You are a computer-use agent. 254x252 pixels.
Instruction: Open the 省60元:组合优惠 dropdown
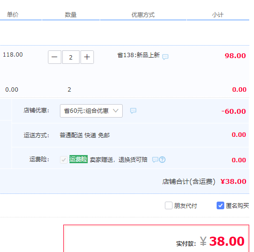coord(91,111)
